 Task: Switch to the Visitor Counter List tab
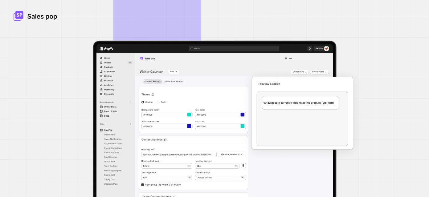click(x=174, y=81)
